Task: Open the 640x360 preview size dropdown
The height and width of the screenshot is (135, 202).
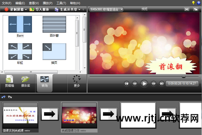Action: point(106,9)
